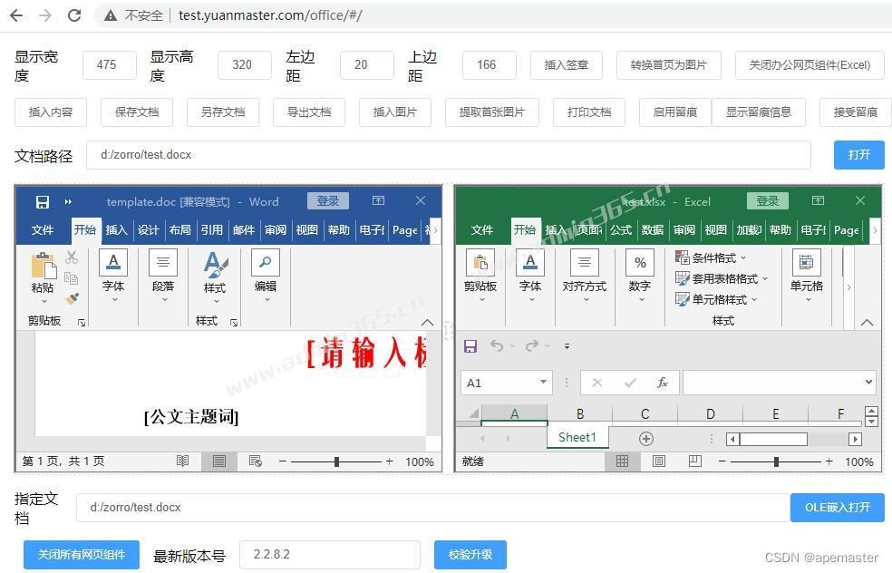Customize Excel quick access toolbar dropdown
Image resolution: width=892 pixels, height=573 pixels.
[567, 346]
